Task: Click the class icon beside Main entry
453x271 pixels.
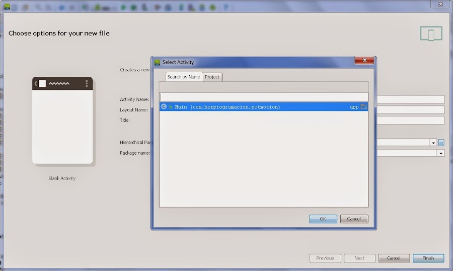Action: [164, 107]
